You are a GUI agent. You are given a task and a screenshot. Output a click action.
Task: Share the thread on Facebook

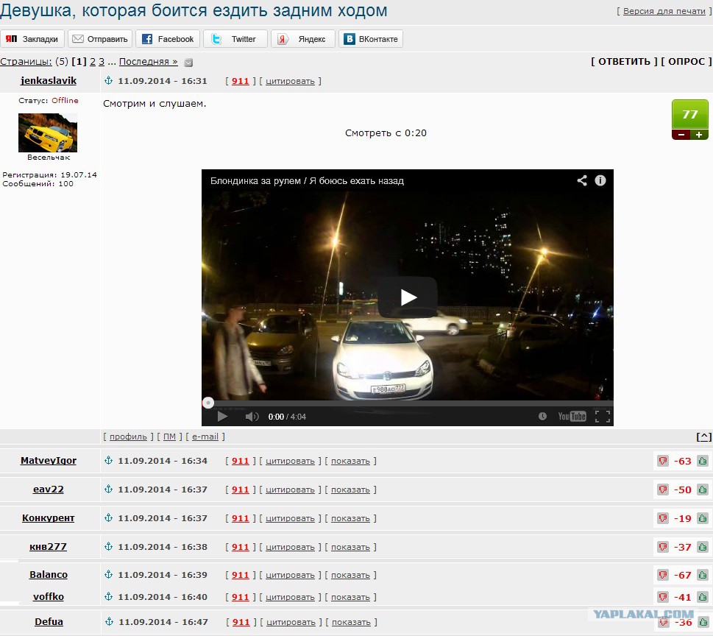tap(168, 39)
